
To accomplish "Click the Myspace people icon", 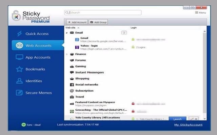I will click(x=72, y=104).
